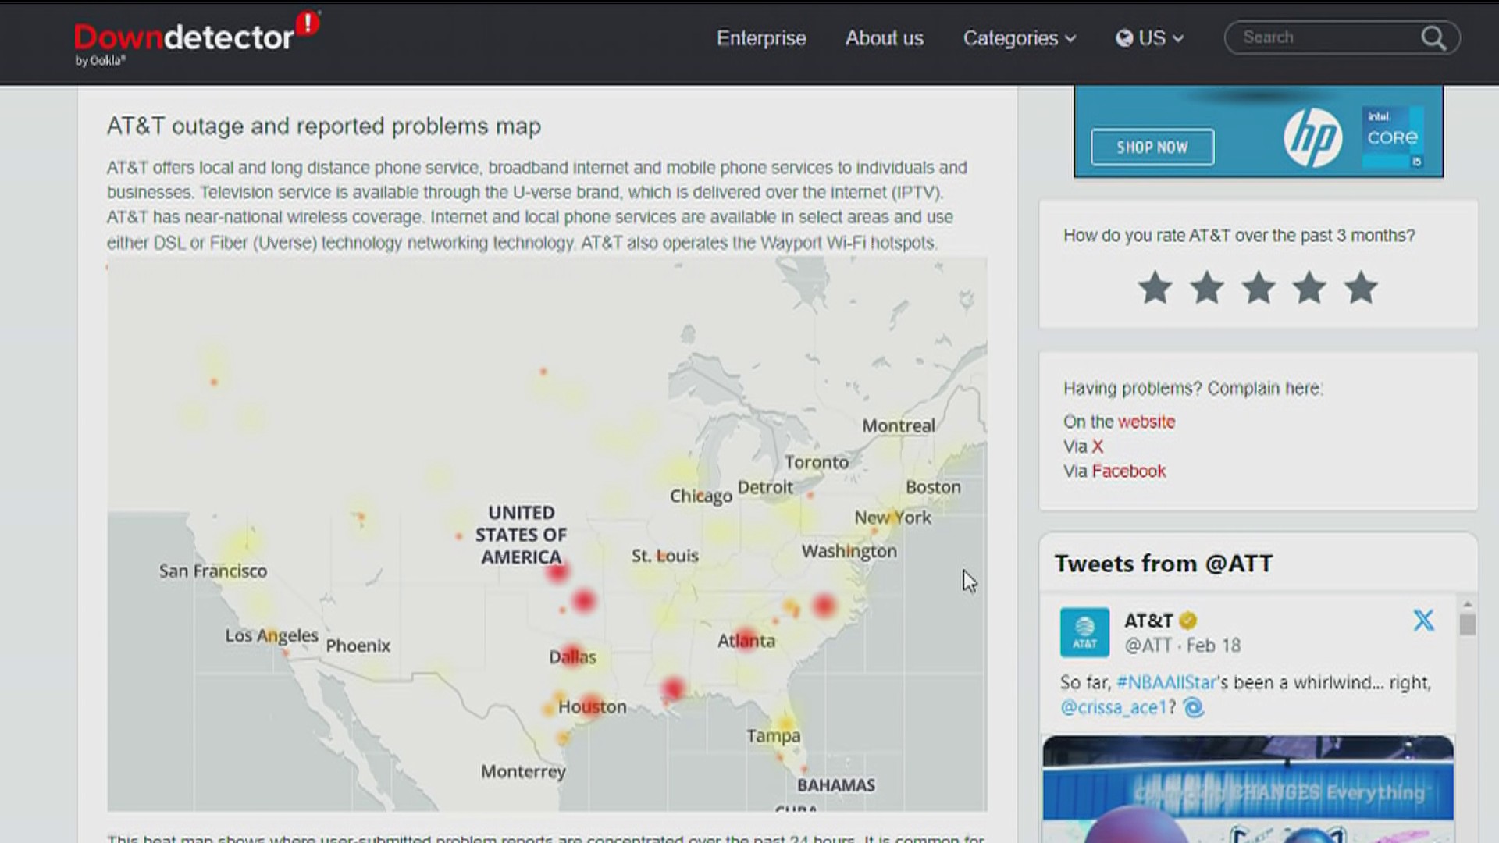The height and width of the screenshot is (843, 1499).
Task: Open the 'website' complaint link
Action: click(1146, 421)
